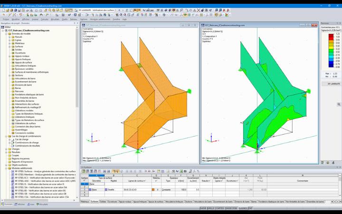Expand the Surfaces tree node

pos(9,47)
